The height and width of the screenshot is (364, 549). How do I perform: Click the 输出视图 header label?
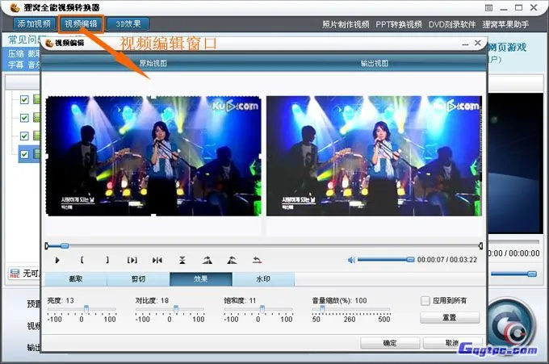[x=375, y=63]
